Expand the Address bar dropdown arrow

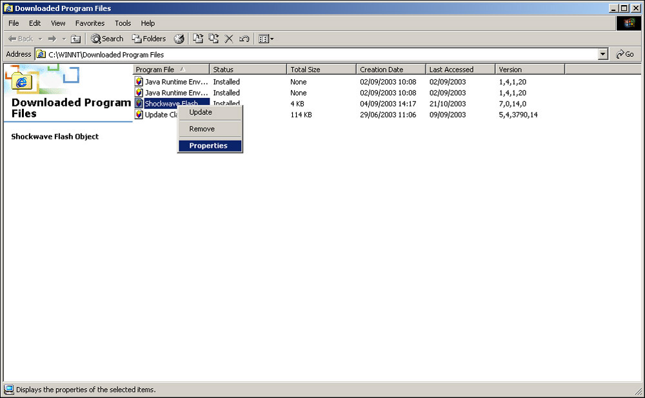coord(603,55)
